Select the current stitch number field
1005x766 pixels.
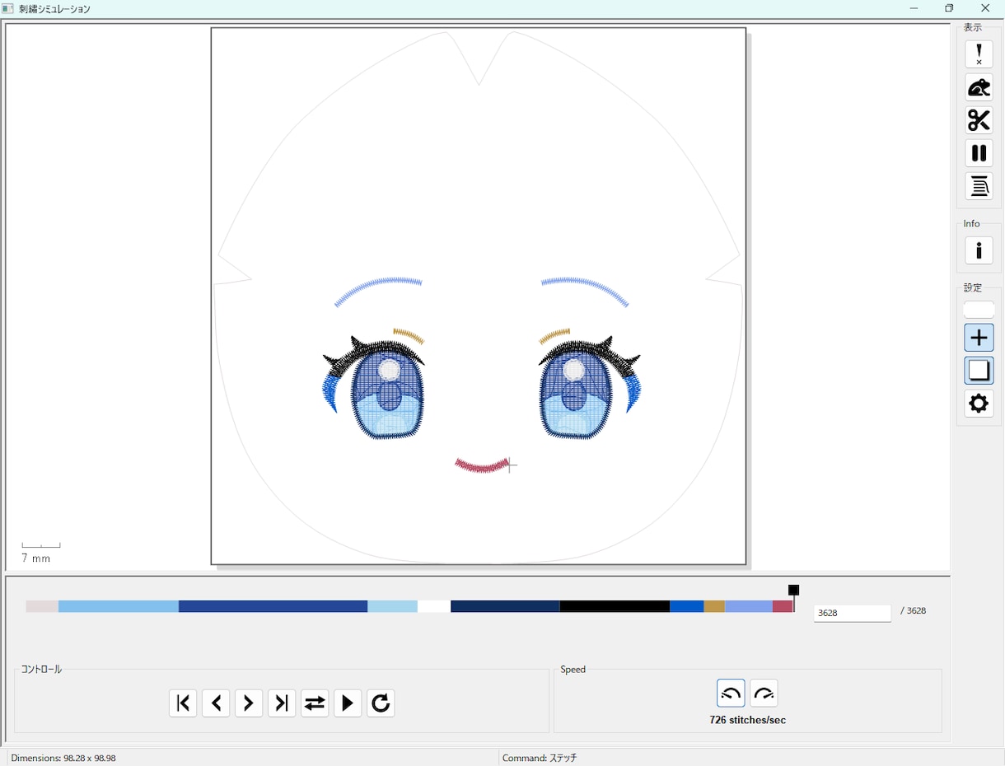tap(852, 613)
